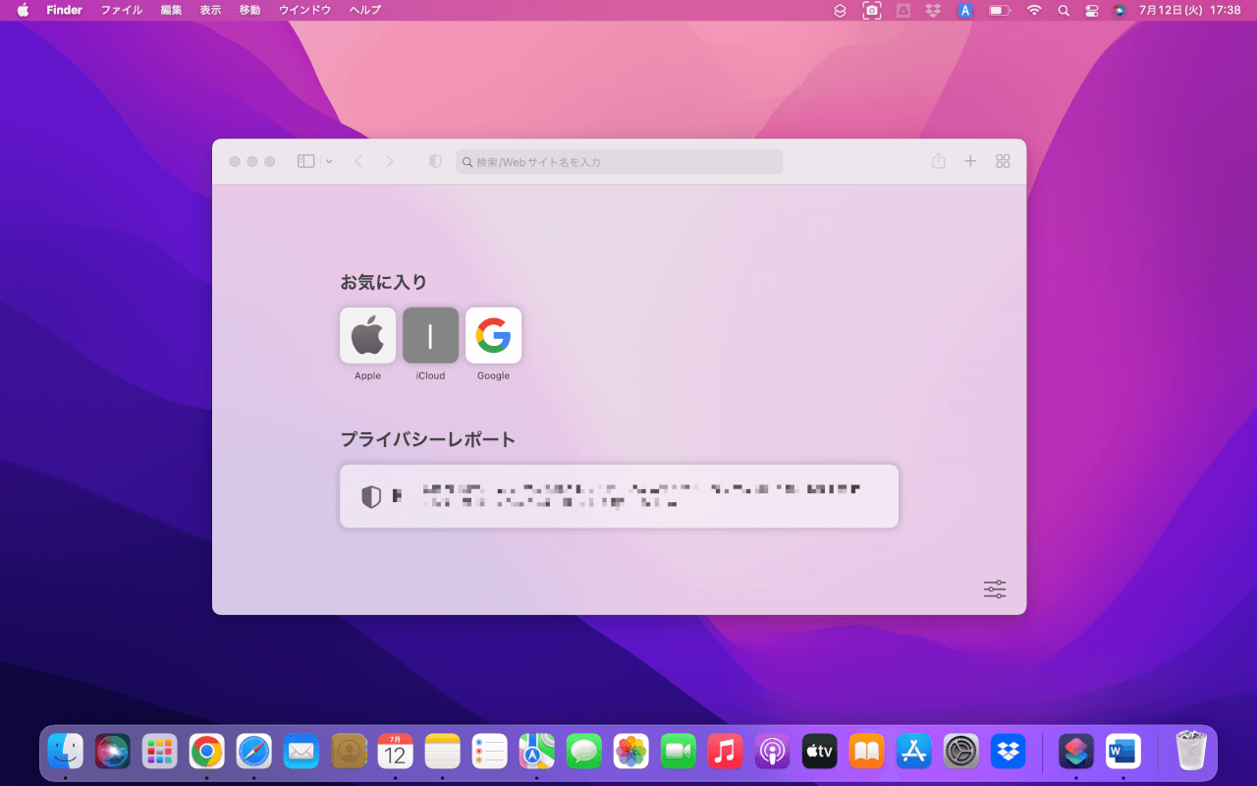1257x786 pixels.
Task: Focus the search or website name field
Action: point(619,162)
